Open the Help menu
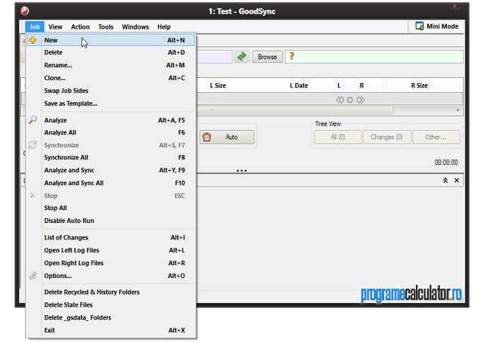 coord(164,27)
